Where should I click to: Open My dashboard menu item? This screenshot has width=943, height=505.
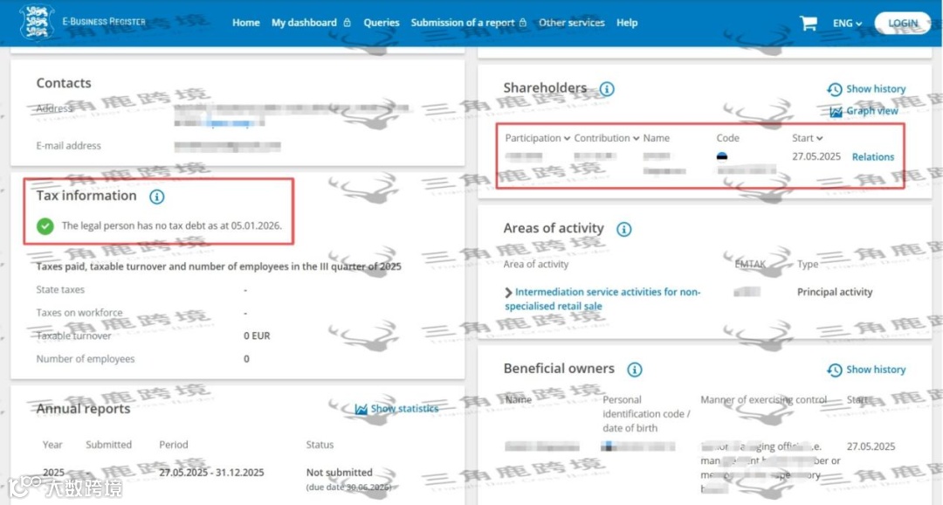coord(305,22)
